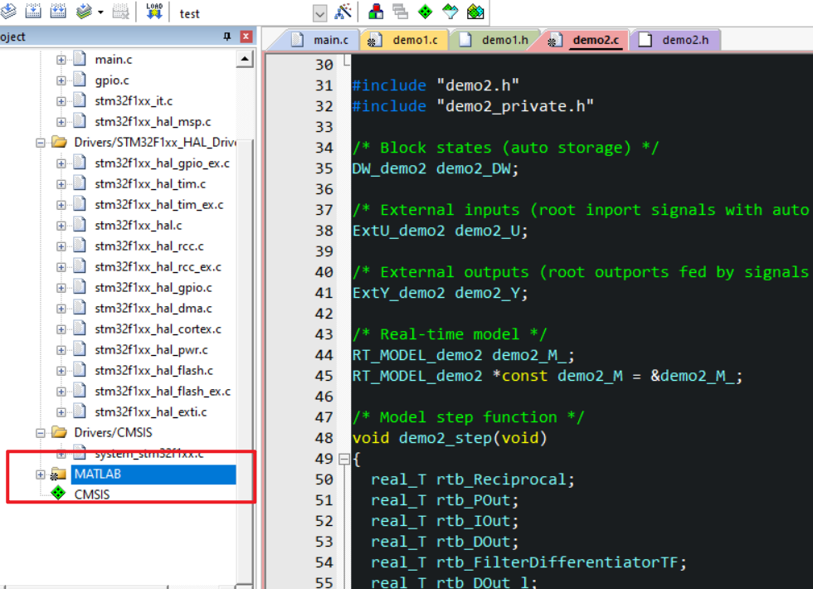Click the Batch Build toolbar icon
The image size is (813, 589).
click(x=84, y=12)
